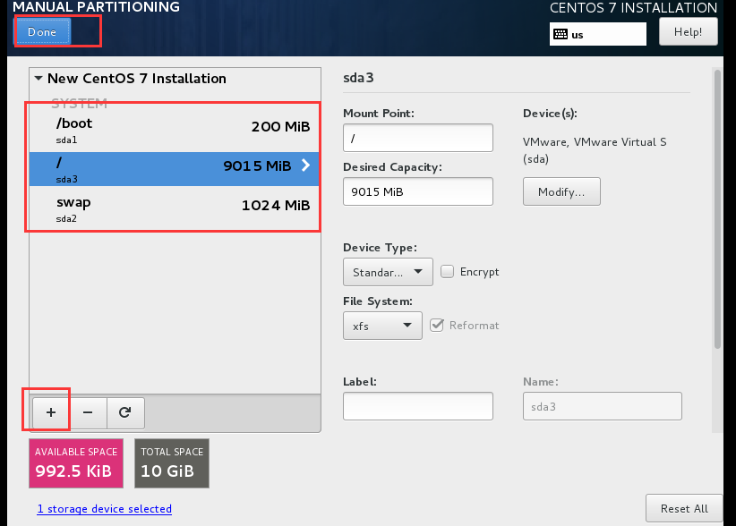Image resolution: width=736 pixels, height=526 pixels.
Task: Remove selected mount point with minus button
Action: tap(88, 412)
